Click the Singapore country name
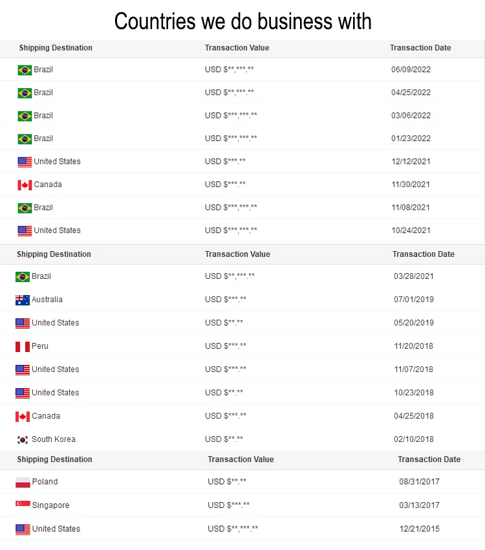 point(50,505)
